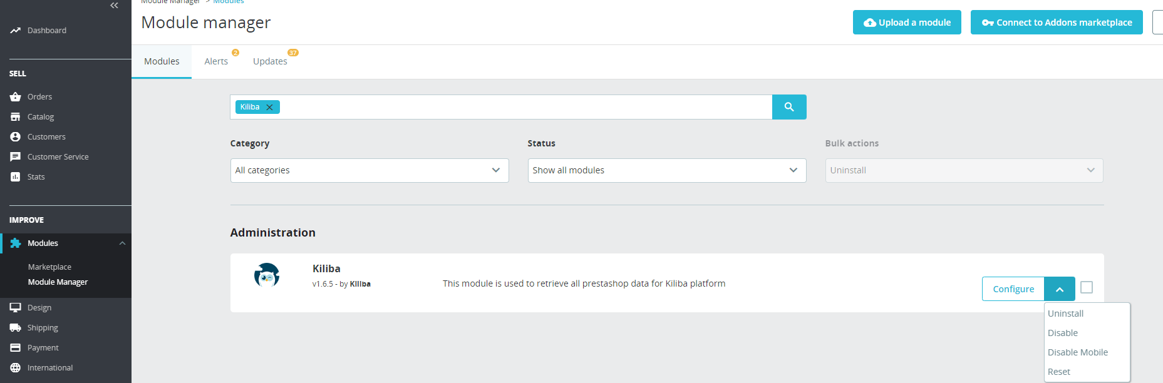
Task: Click the cloud upload icon
Action: (870, 23)
